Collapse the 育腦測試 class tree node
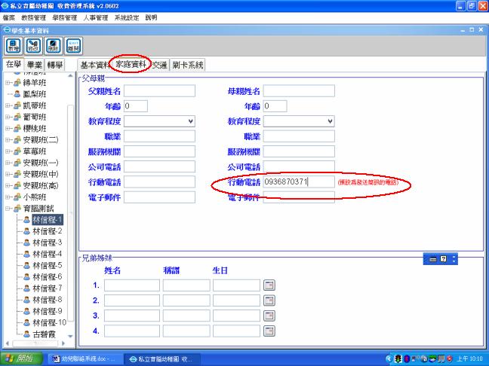The height and width of the screenshot is (366, 489). click(7, 209)
